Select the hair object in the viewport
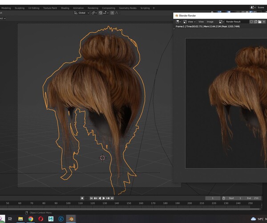This screenshot has width=267, height=223. tap(95, 85)
